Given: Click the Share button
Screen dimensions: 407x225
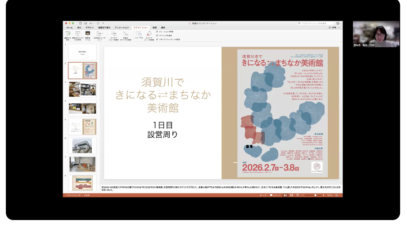Looking at the screenshot, I should coord(333,27).
